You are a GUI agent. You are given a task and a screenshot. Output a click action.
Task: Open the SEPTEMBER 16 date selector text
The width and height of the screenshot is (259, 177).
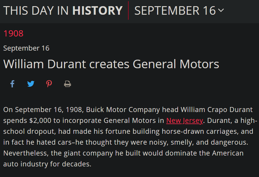(175, 11)
